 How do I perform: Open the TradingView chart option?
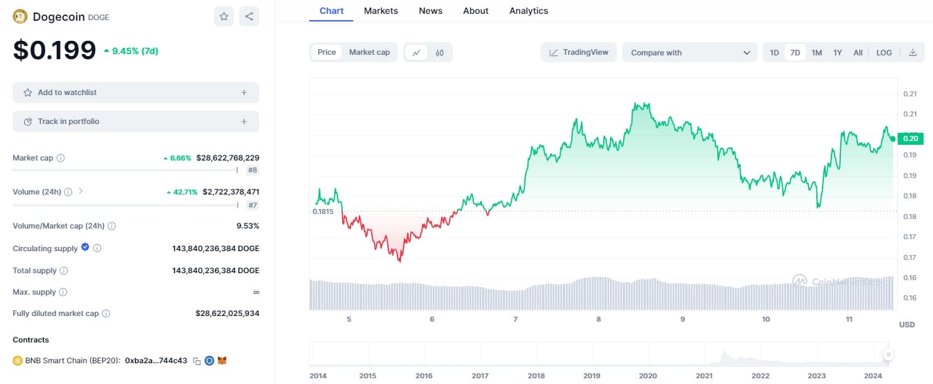[x=579, y=52]
